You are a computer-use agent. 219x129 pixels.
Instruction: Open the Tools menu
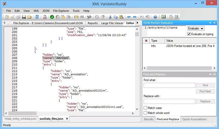(76, 11)
